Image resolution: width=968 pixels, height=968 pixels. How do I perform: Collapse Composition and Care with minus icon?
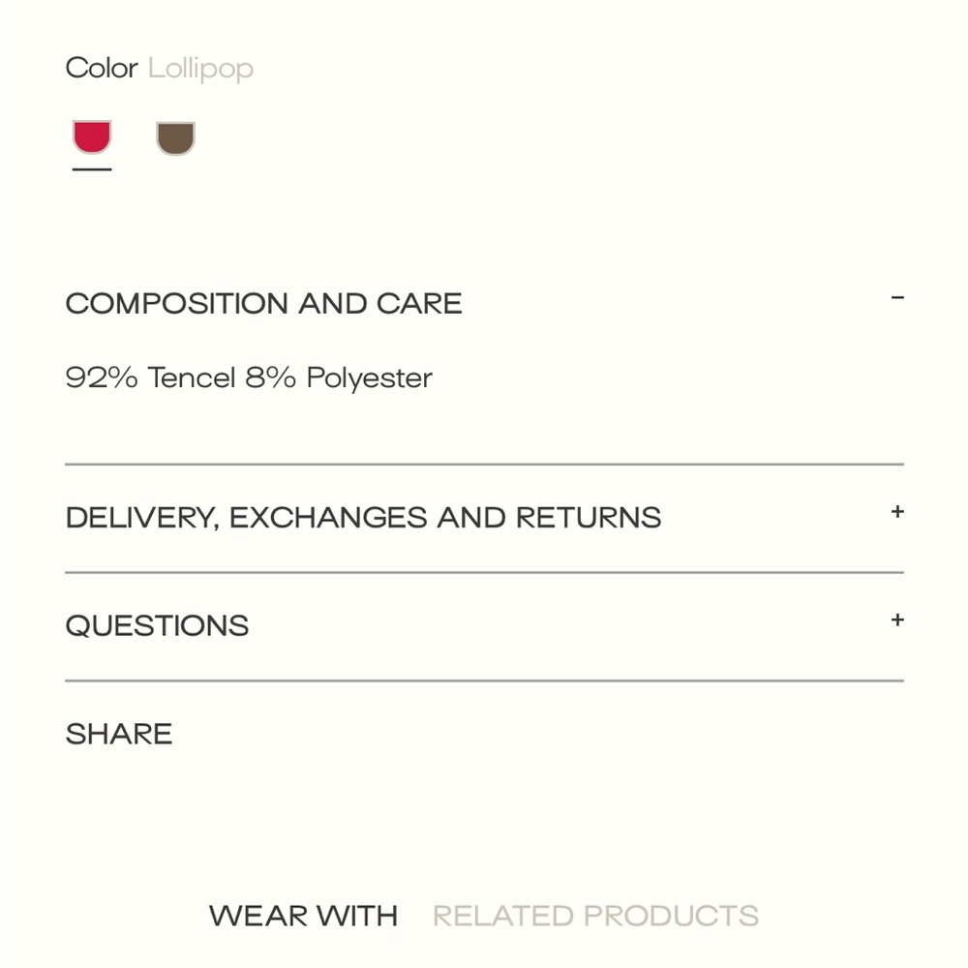click(x=897, y=298)
